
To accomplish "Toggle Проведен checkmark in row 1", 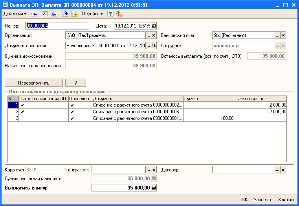I will pyautogui.click(x=72, y=105).
